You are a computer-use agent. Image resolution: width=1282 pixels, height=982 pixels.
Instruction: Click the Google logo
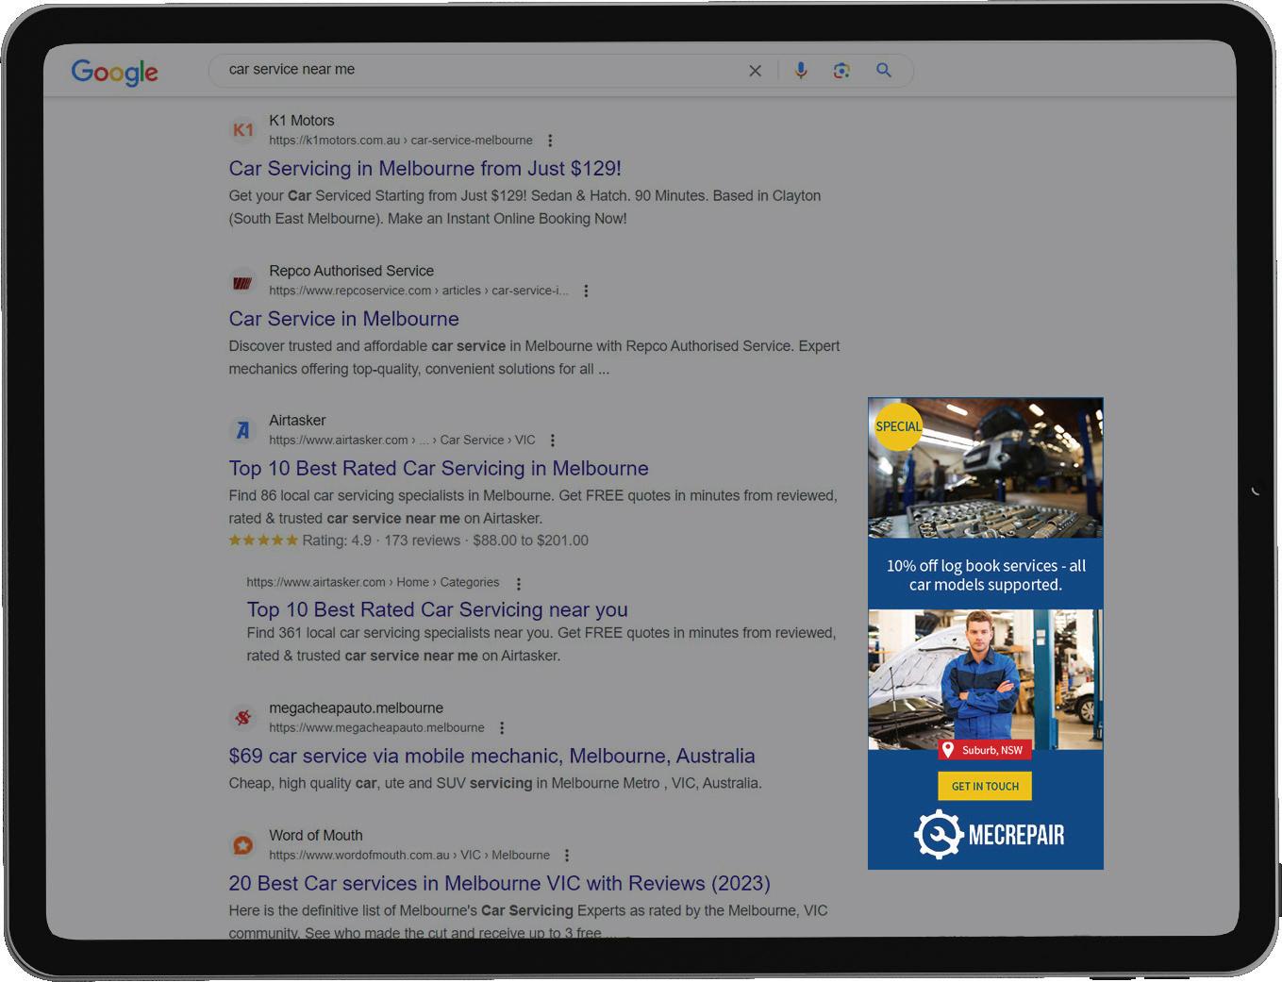point(115,72)
